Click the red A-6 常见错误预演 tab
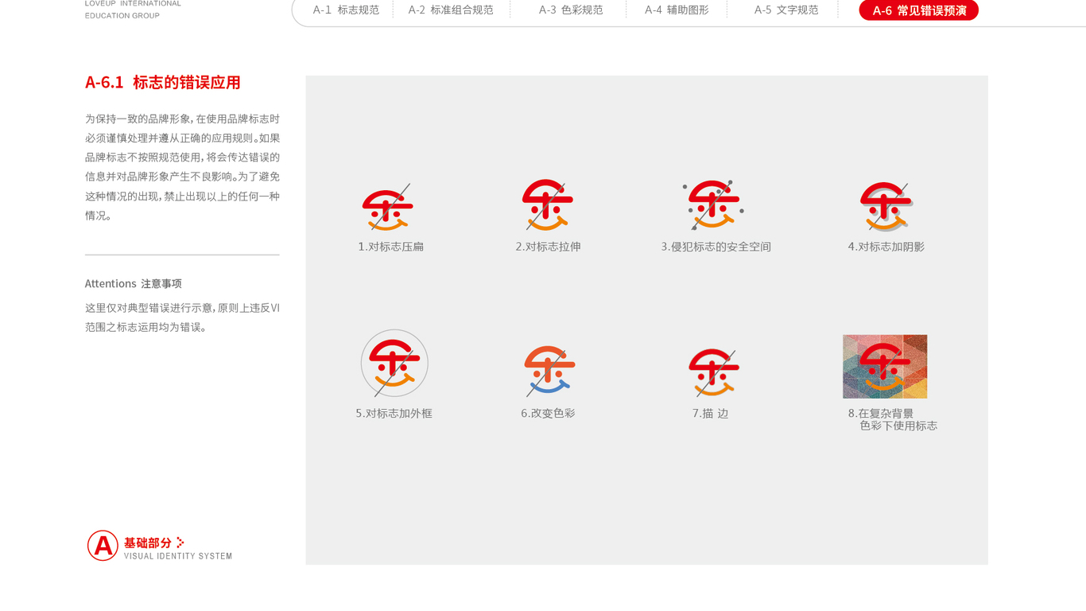This screenshot has width=1086, height=611. [x=919, y=10]
